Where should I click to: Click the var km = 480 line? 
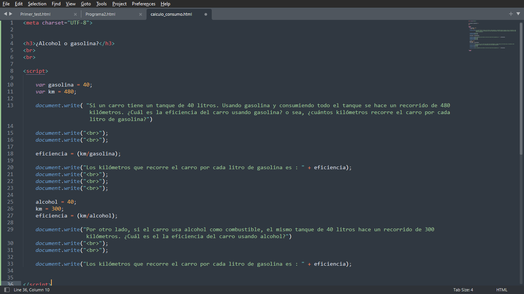56,91
